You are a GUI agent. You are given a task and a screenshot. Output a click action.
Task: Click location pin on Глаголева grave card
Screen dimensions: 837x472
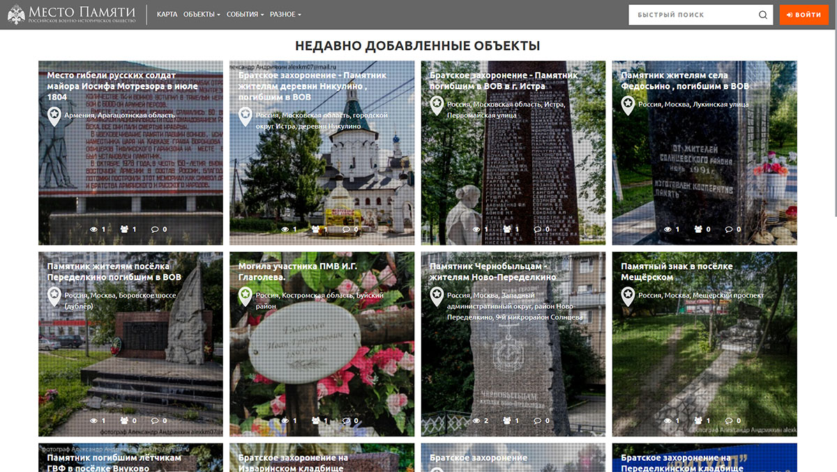(x=245, y=297)
